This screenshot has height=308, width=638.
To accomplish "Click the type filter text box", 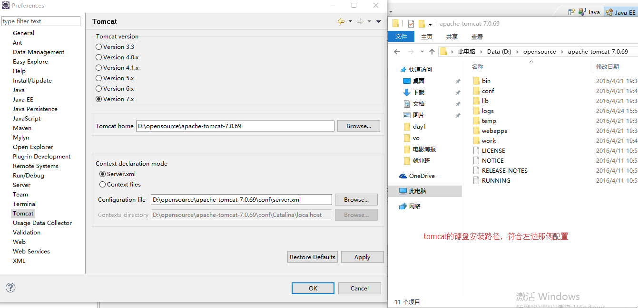I will tap(41, 21).
